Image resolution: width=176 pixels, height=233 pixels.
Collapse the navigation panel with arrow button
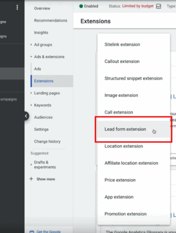[x=26, y=116]
